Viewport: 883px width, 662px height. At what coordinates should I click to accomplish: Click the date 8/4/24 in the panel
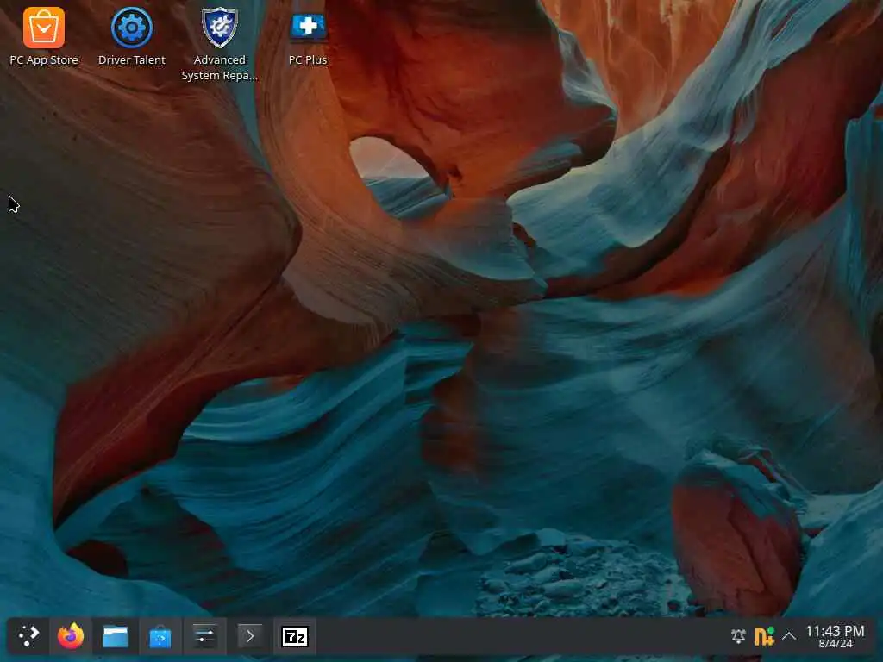pyautogui.click(x=835, y=643)
